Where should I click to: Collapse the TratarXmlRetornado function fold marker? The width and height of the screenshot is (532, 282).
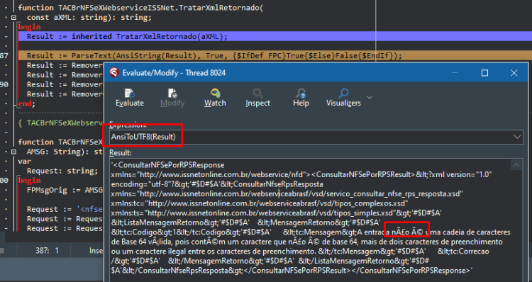[x=13, y=18]
